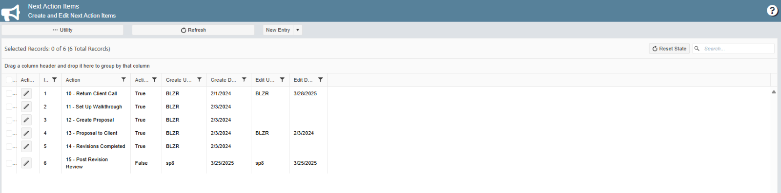Select checkbox for row 1 Return Client Call
This screenshot has width=781, height=193.
click(9, 93)
